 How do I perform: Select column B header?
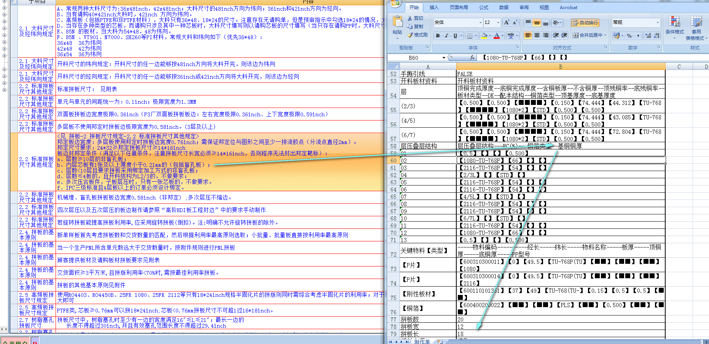pos(561,67)
